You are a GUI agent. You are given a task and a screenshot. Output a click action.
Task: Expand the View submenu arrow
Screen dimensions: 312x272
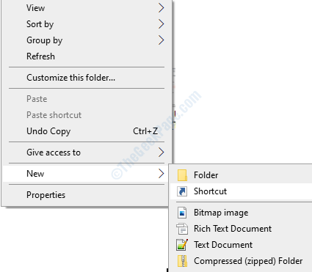pyautogui.click(x=161, y=8)
